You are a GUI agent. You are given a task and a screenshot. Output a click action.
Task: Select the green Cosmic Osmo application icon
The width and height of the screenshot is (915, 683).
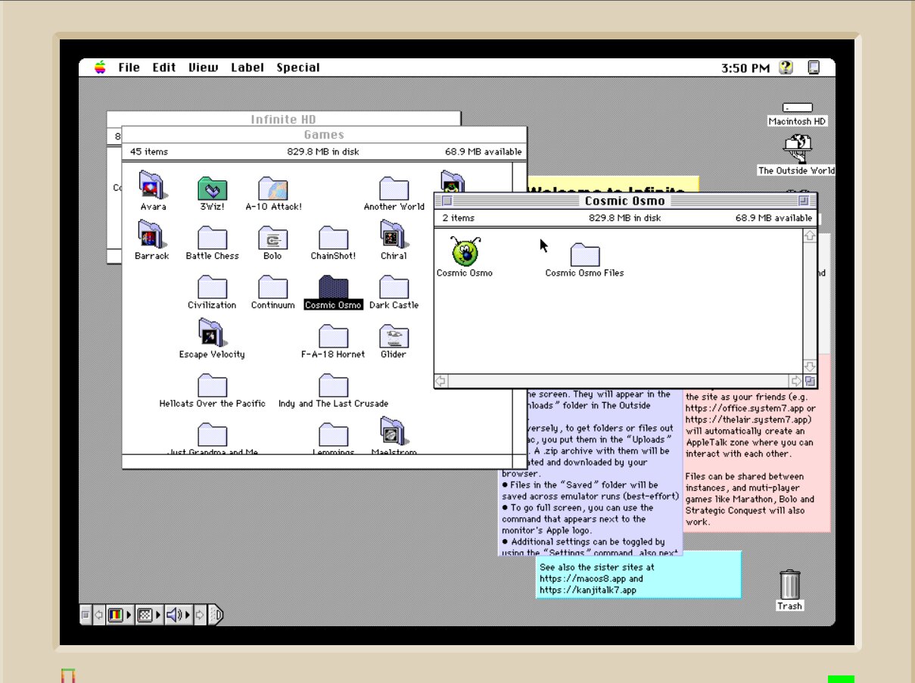point(464,251)
